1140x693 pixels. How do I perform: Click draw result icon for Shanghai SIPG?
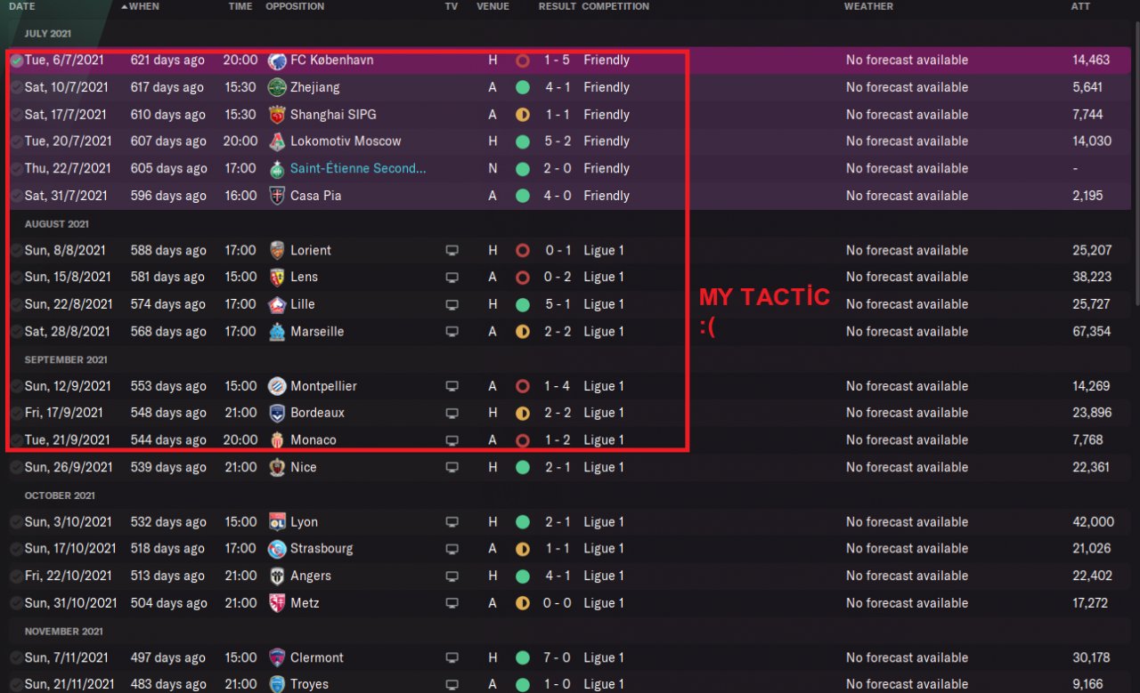tap(523, 115)
